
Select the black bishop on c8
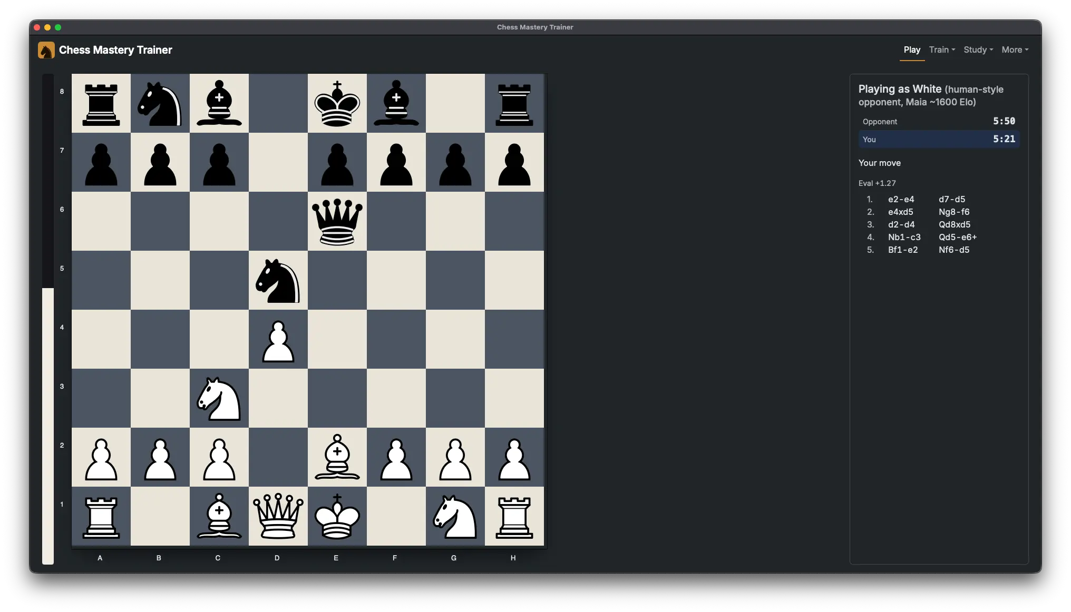(x=219, y=103)
